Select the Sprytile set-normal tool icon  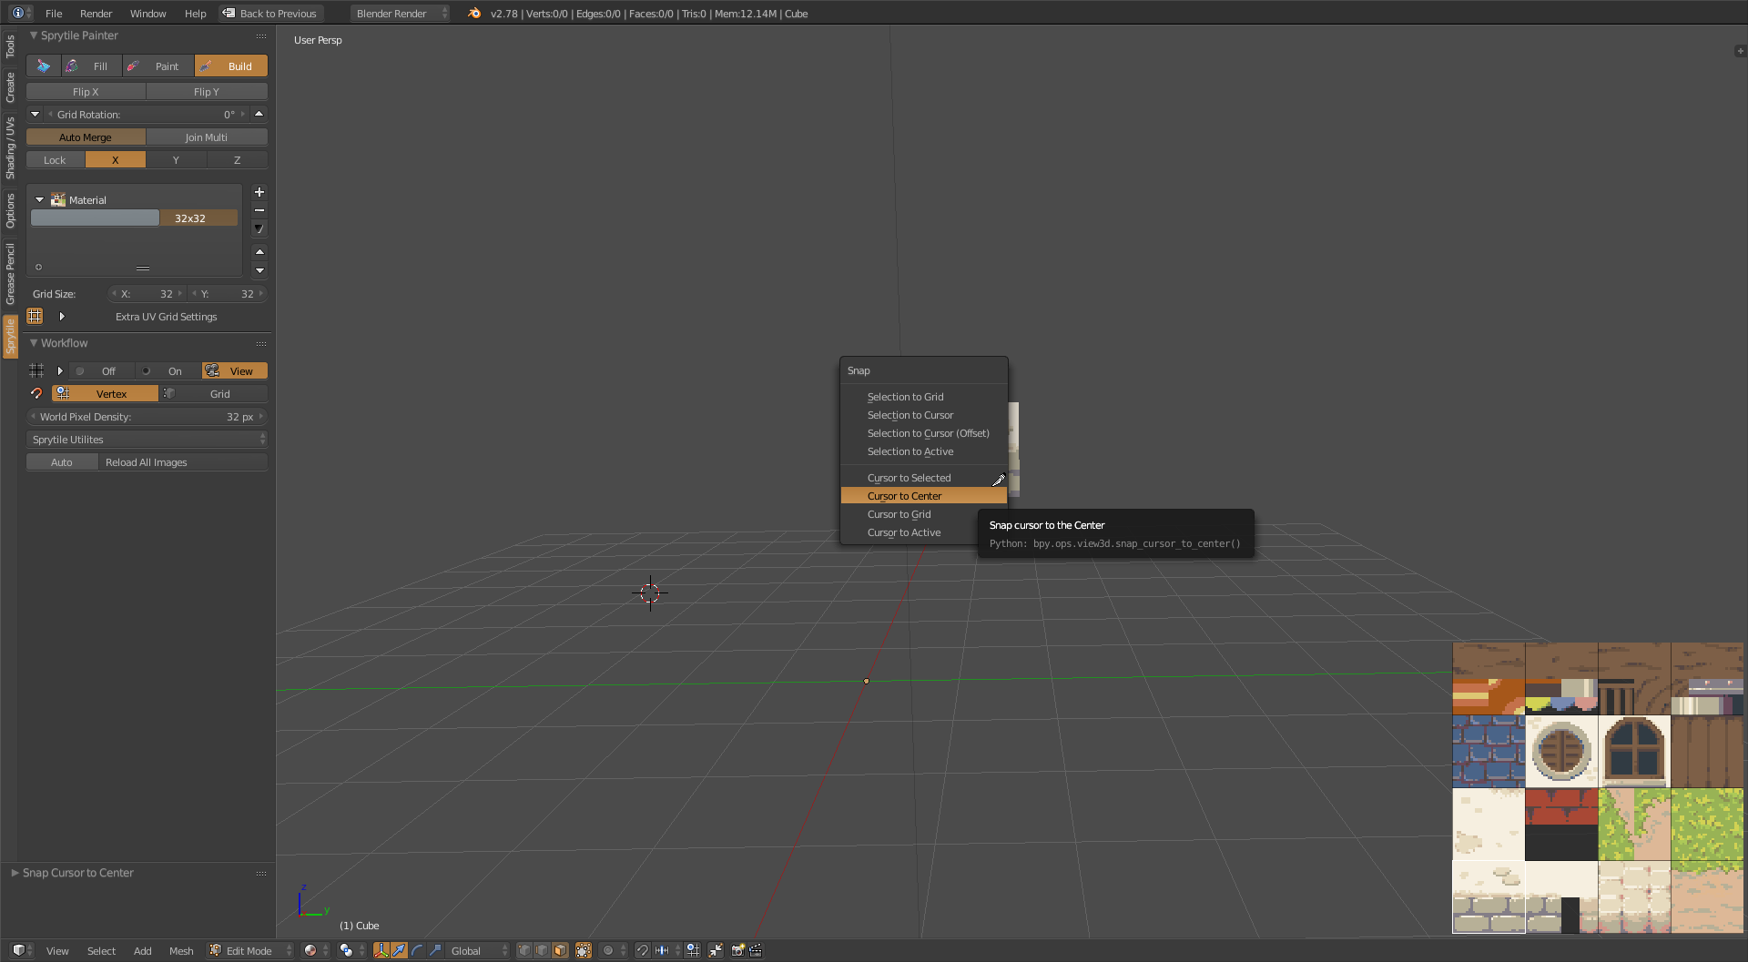pos(43,66)
